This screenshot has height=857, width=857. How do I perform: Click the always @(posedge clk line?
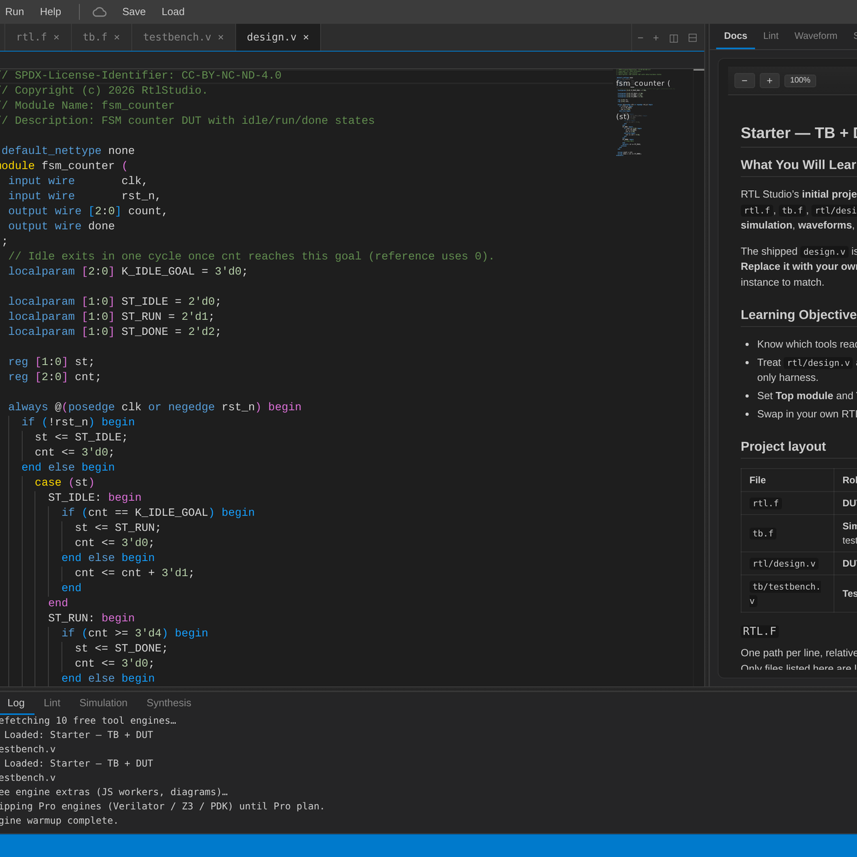(x=155, y=407)
